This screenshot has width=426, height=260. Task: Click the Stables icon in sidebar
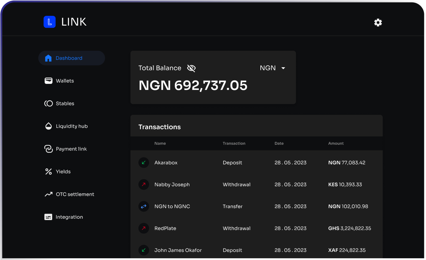[x=48, y=103]
